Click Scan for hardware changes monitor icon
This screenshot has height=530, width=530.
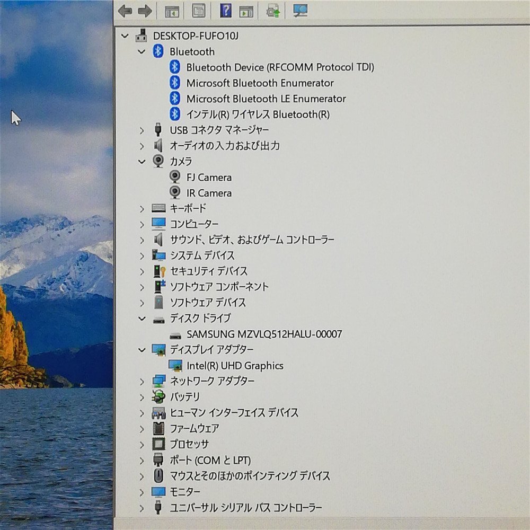tap(300, 11)
